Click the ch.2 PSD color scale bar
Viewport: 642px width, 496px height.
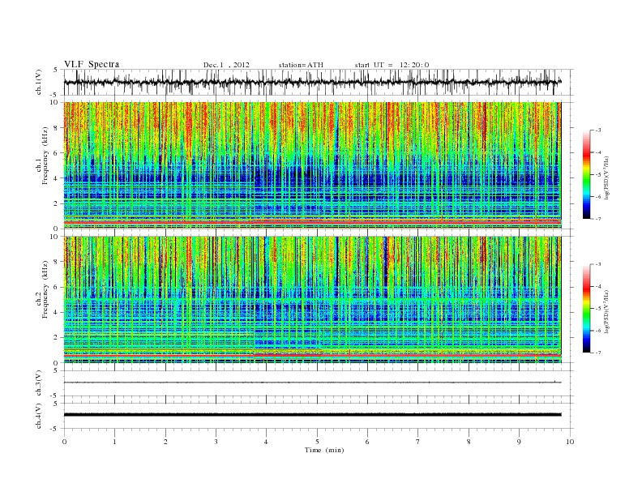click(x=586, y=308)
